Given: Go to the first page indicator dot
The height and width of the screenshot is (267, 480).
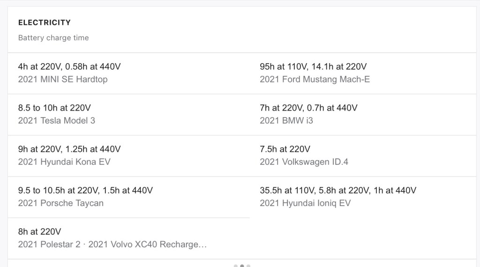Looking at the screenshot, I should pos(236,266).
